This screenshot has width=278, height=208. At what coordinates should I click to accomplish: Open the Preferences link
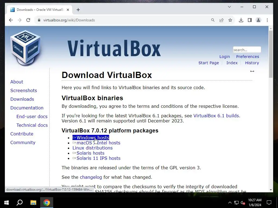click(247, 57)
